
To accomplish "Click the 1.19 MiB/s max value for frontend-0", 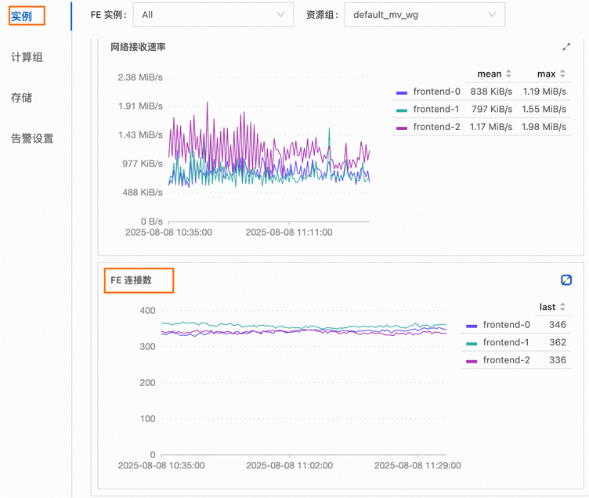I will click(544, 92).
